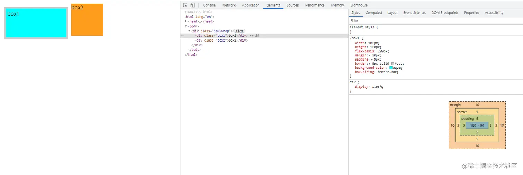Open the #ccc border color swatch
The height and width of the screenshot is (175, 523).
[x=393, y=64]
